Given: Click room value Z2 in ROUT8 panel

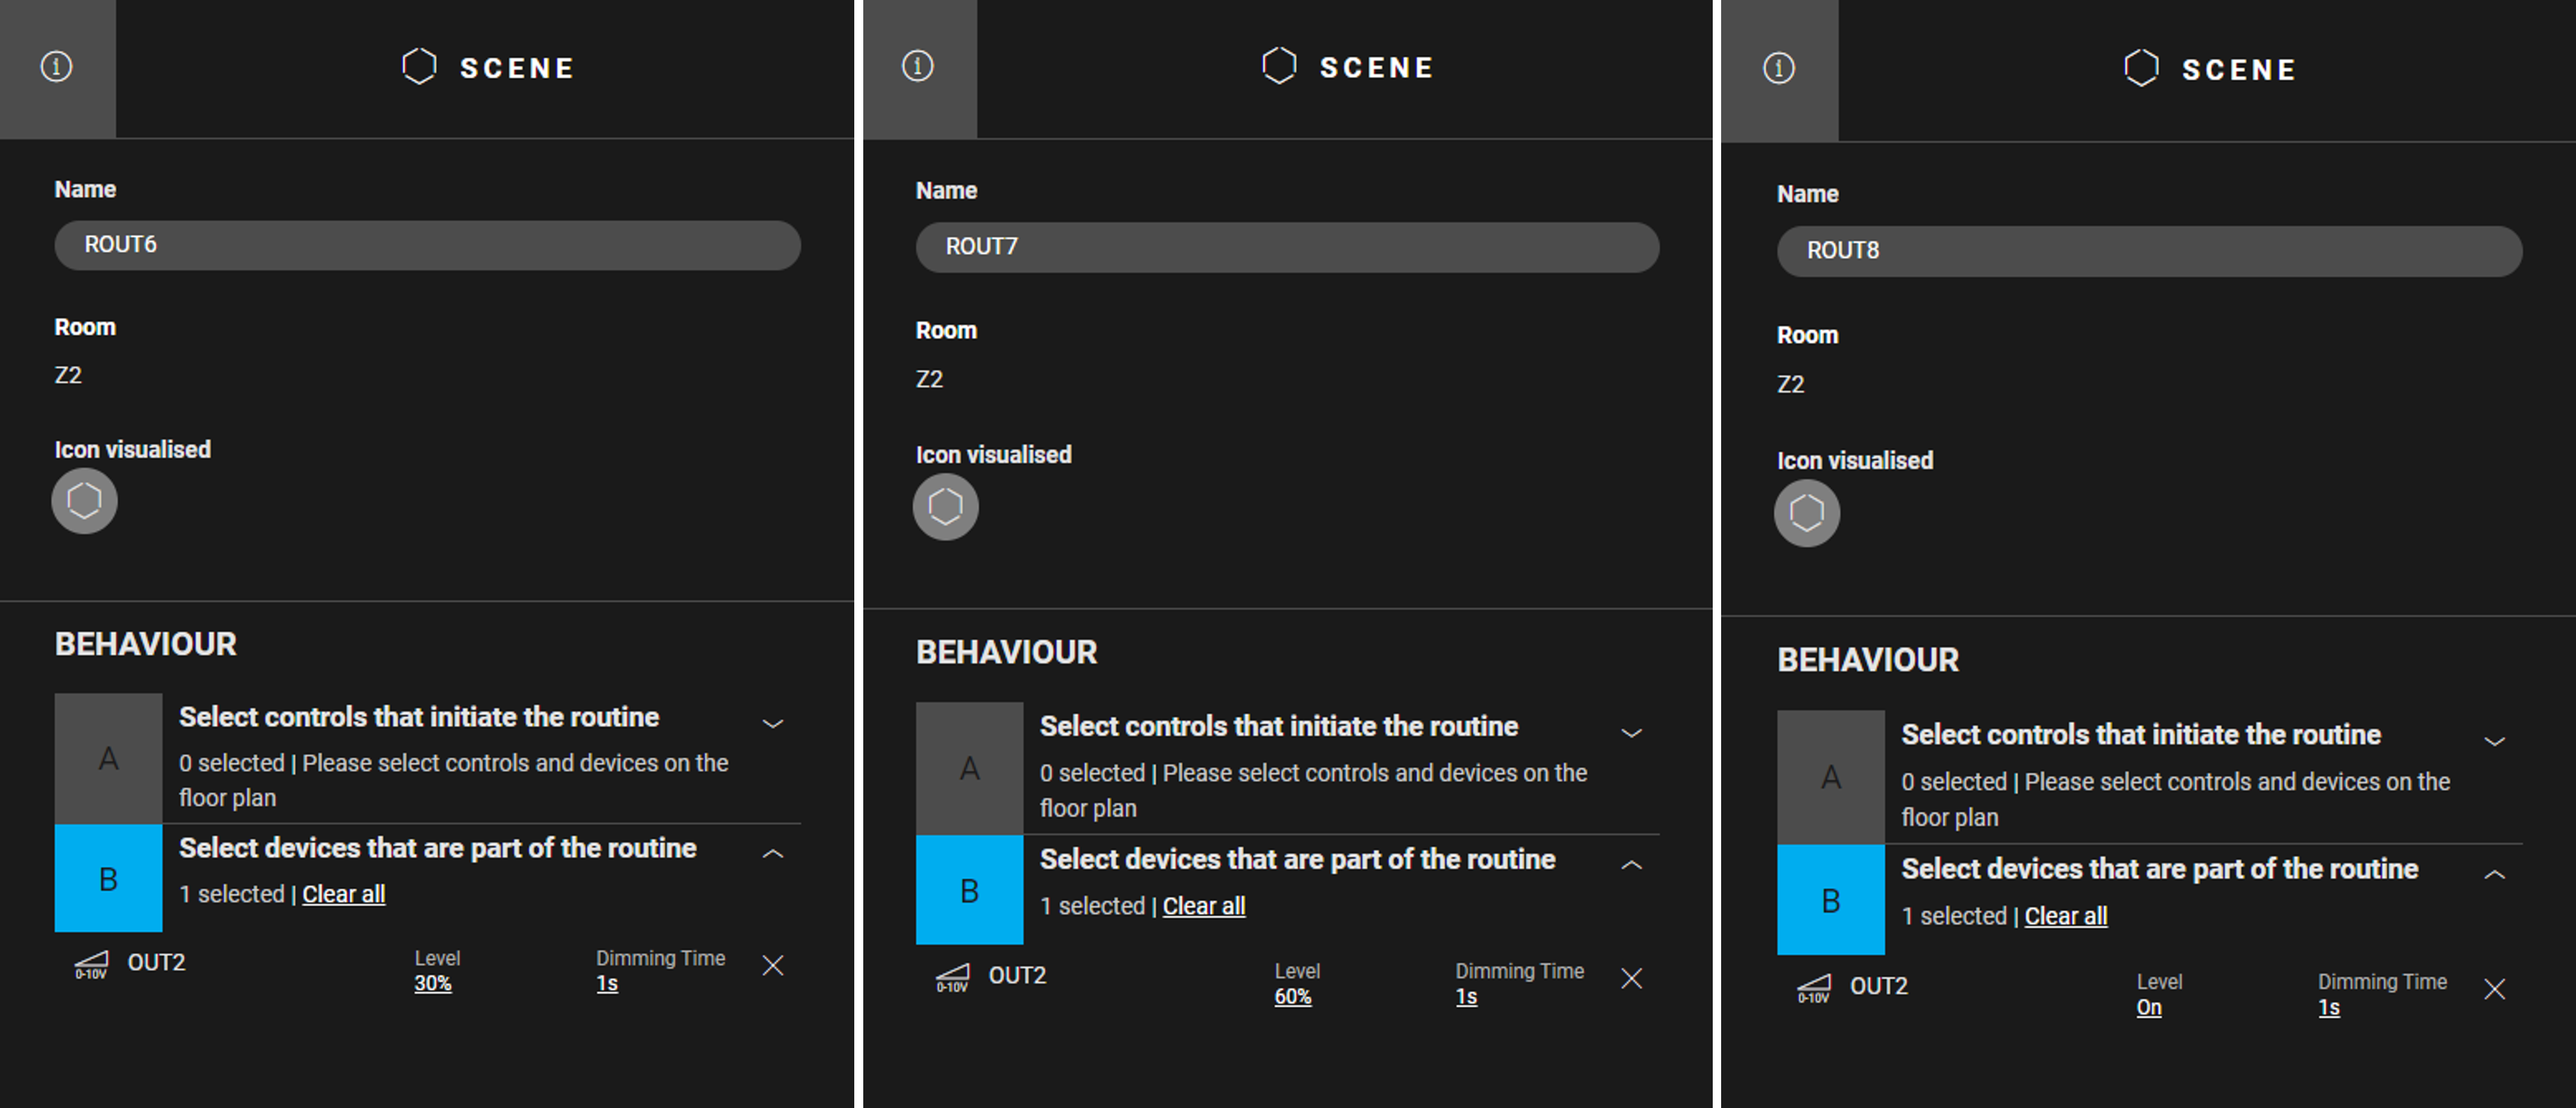Looking at the screenshot, I should [x=1791, y=384].
